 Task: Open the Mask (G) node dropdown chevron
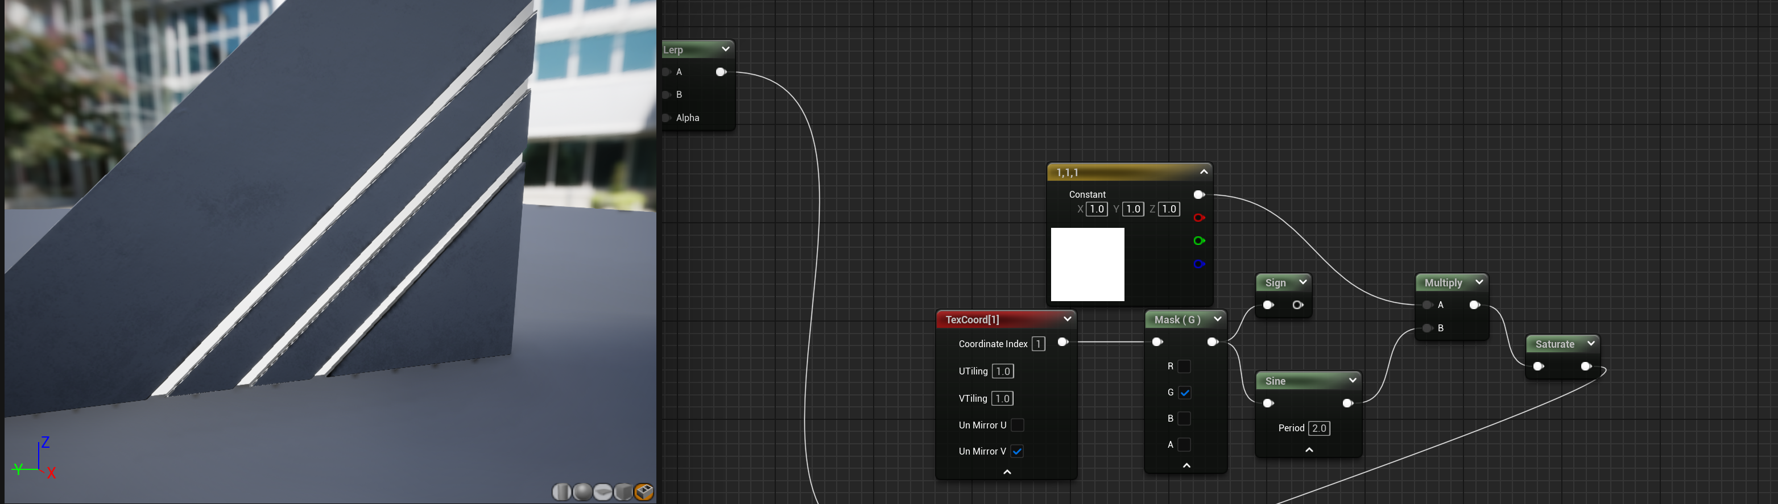1218,319
